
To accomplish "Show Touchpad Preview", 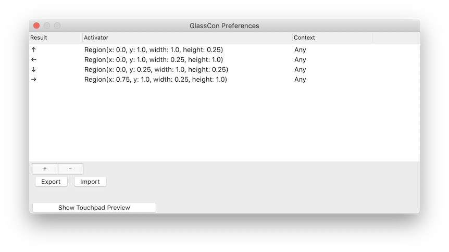I will point(94,208).
